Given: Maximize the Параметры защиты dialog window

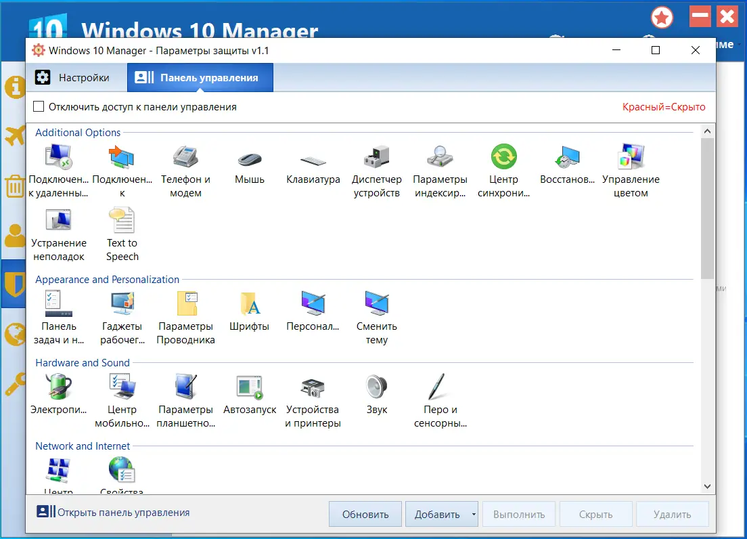Looking at the screenshot, I should (656, 50).
